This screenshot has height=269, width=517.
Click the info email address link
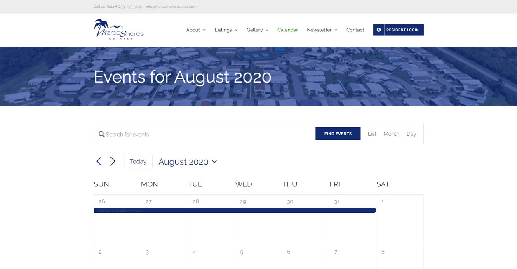[x=171, y=7]
